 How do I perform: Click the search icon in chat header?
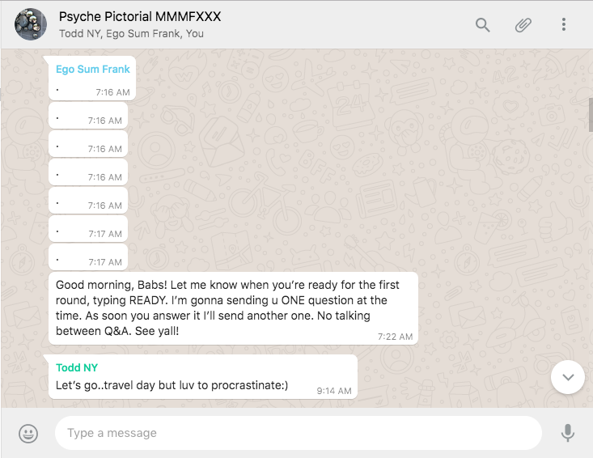click(x=483, y=25)
